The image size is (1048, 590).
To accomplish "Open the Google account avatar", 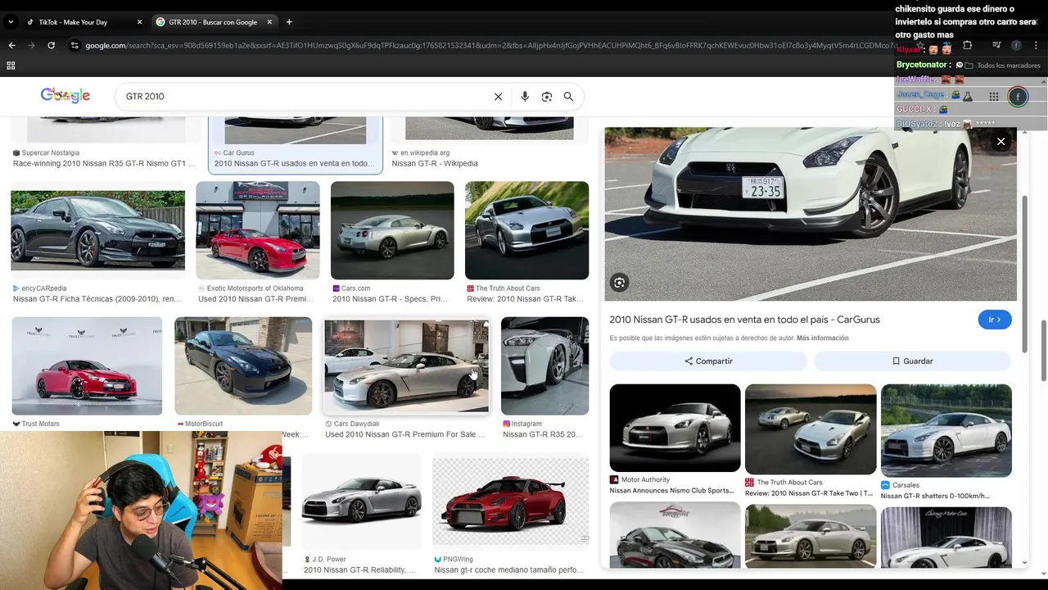I will point(1017,97).
